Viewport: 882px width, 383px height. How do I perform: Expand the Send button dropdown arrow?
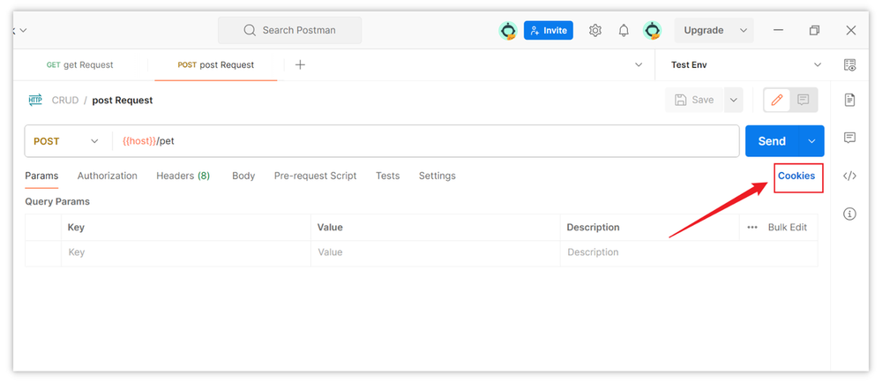811,141
